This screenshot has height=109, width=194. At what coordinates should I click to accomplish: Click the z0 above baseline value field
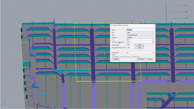point(139,42)
